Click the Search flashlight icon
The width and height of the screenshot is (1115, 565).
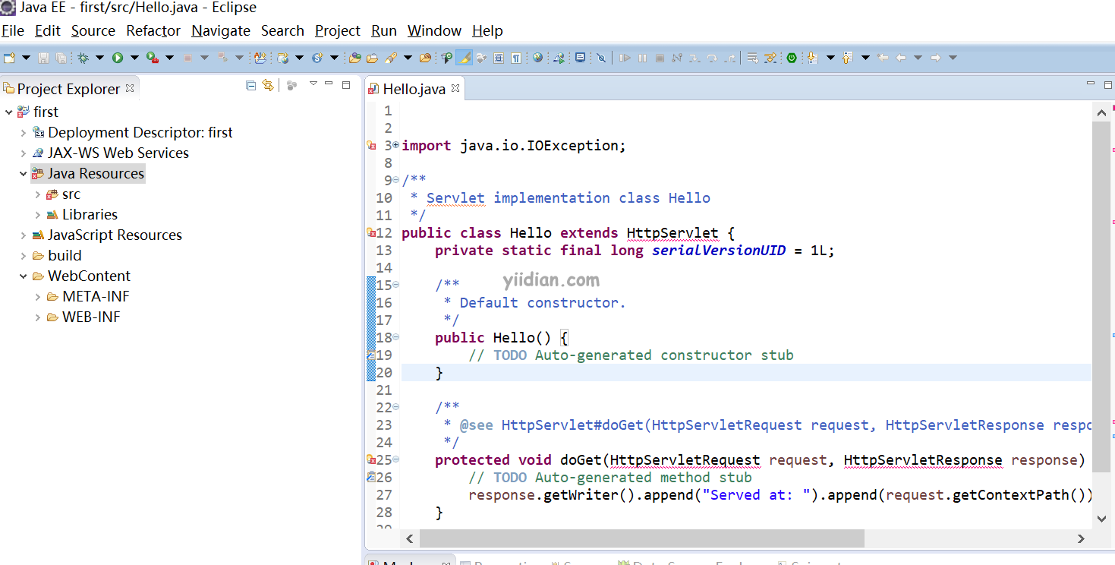pyautogui.click(x=391, y=58)
